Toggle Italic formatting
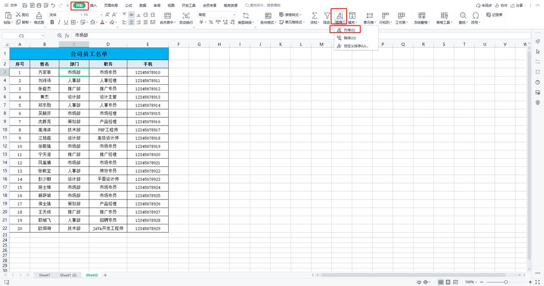 (58, 22)
